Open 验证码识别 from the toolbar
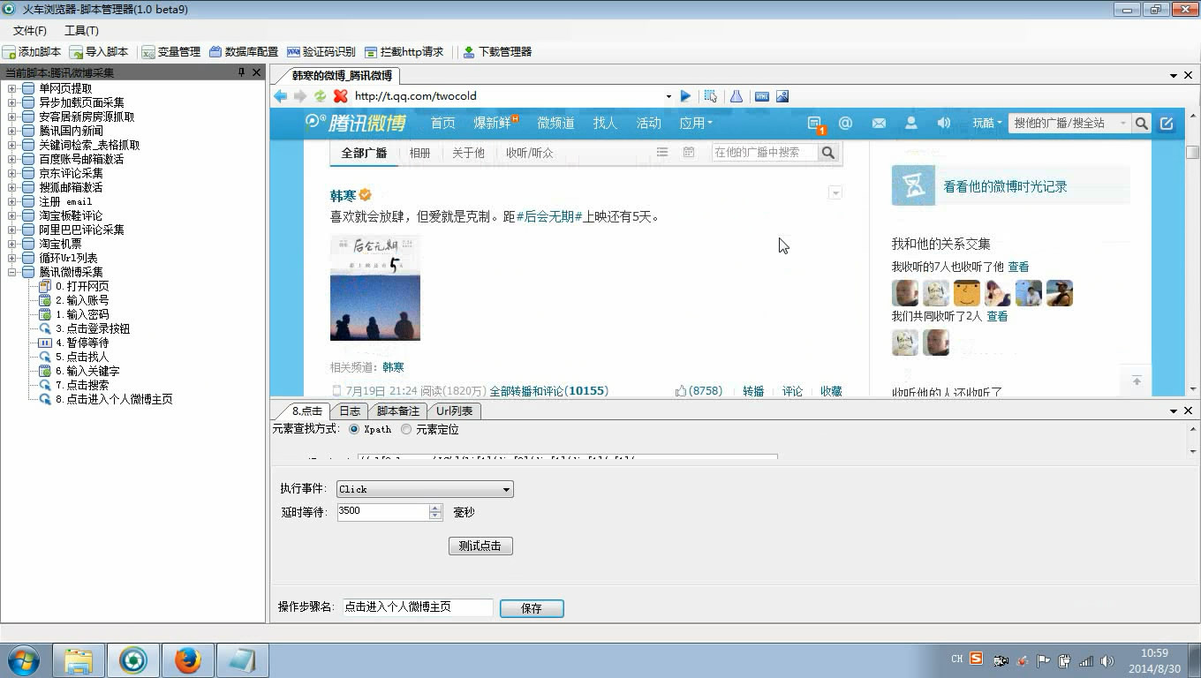The height and width of the screenshot is (678, 1201). pos(321,52)
